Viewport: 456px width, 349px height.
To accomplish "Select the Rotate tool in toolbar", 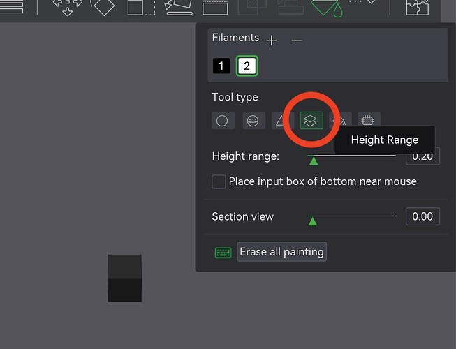I will tap(103, 7).
